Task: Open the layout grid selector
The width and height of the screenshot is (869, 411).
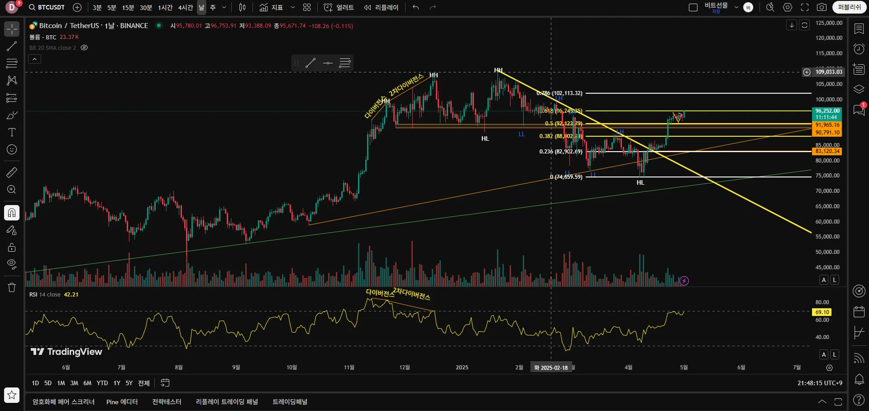Action: pos(307,7)
